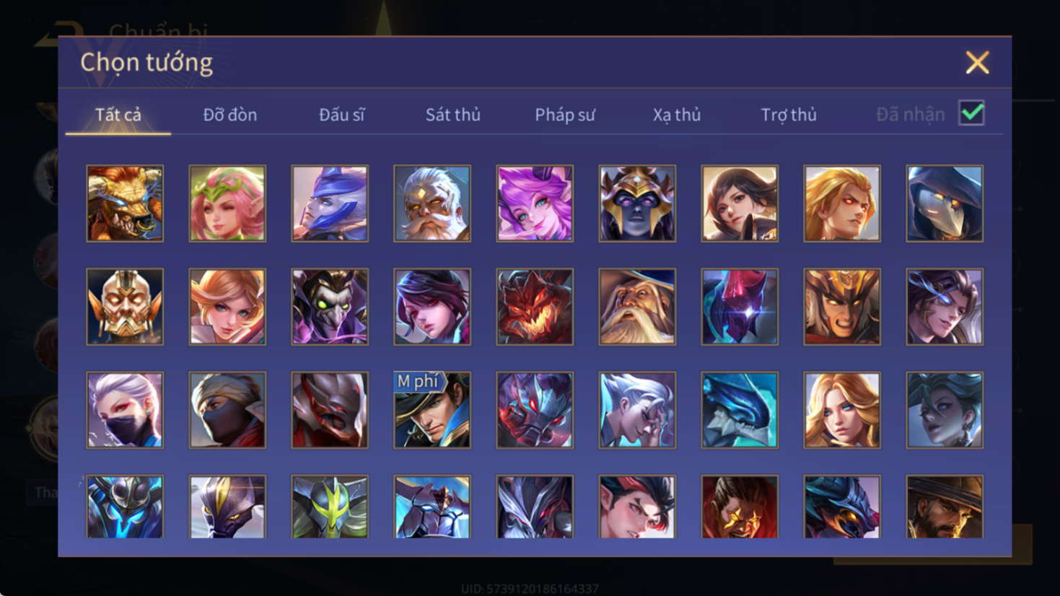
Task: Select the 'Tất cả' tab
Action: [118, 115]
